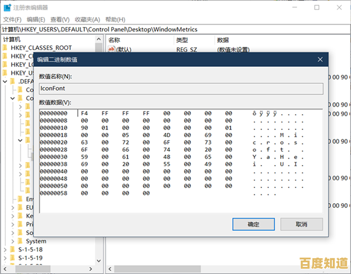Select the System key folder icon
The height and width of the screenshot is (274, 351).
[20, 241]
